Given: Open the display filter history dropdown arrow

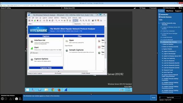Looking at the screenshot, I should click(73, 24).
